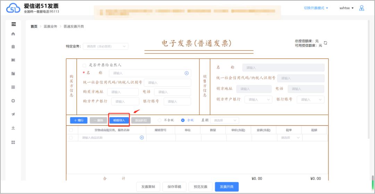Click the 增行 add row button

pyautogui.click(x=79, y=120)
